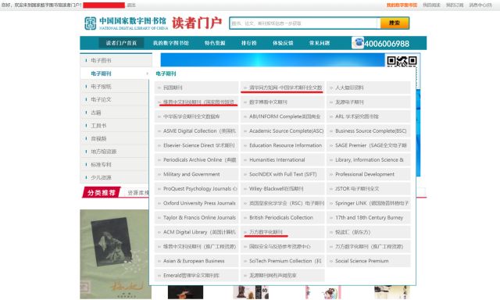Viewport: 500px width, 300px height.
Task: Click the 搜索 search button
Action: (x=395, y=23)
